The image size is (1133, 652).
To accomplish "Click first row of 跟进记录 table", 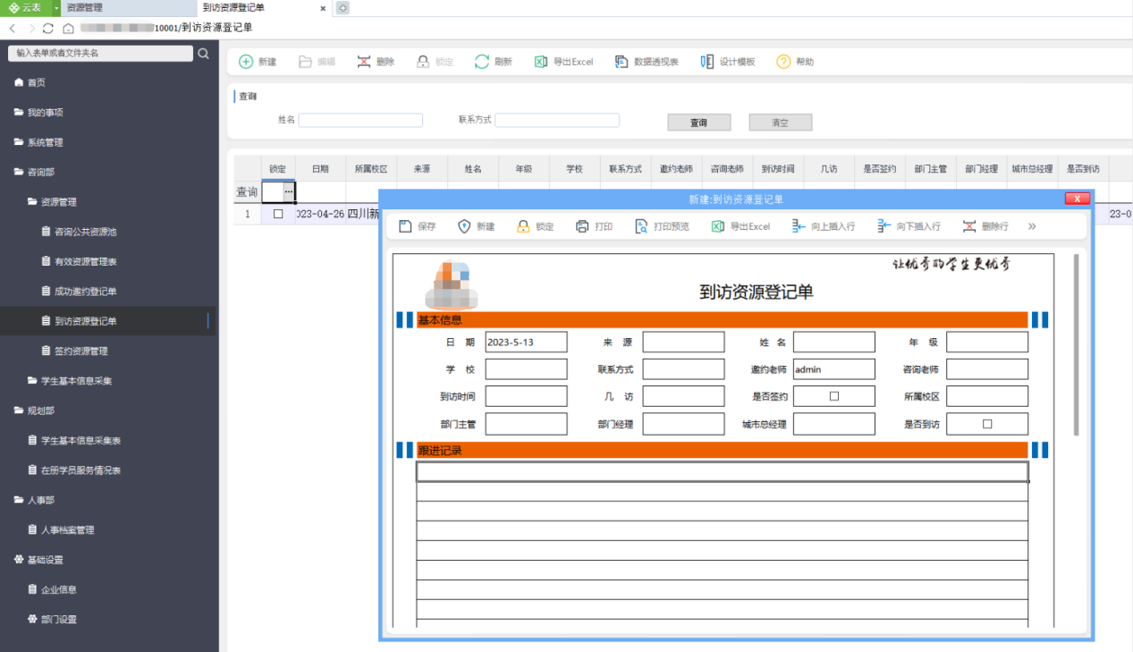I will 723,471.
